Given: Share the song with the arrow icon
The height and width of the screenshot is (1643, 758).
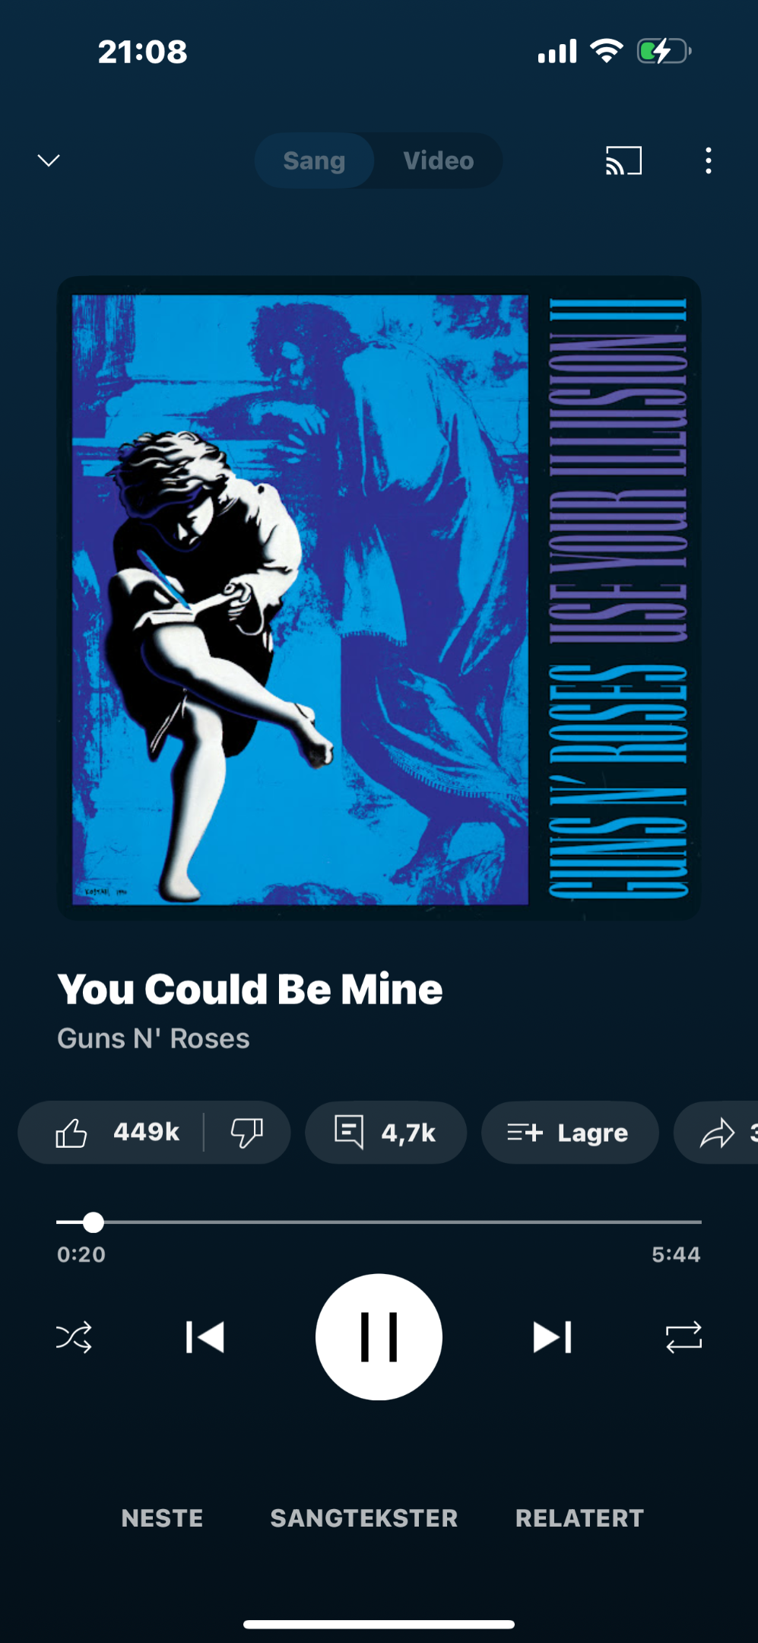Looking at the screenshot, I should pyautogui.click(x=716, y=1132).
